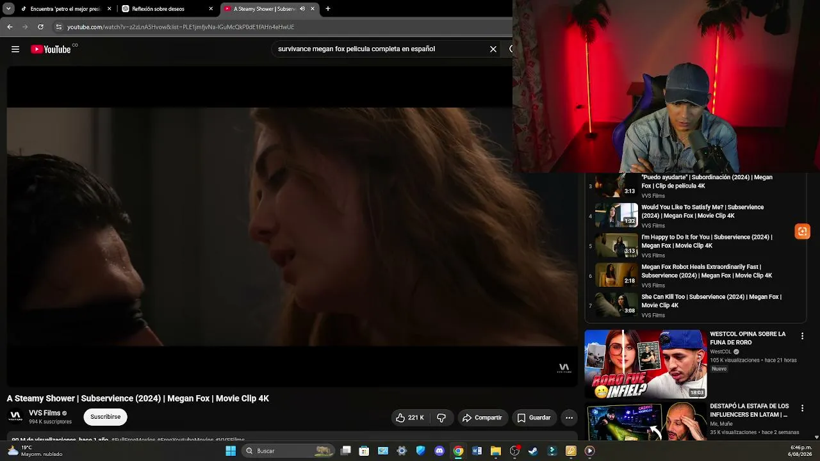
Task: Open Windows Security shield on the taskbar
Action: tap(420, 451)
